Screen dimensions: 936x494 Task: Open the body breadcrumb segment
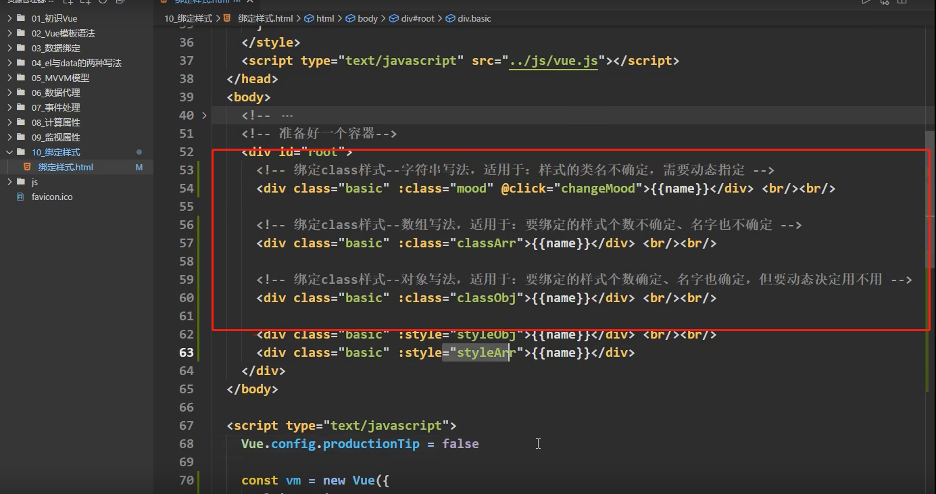pos(368,18)
